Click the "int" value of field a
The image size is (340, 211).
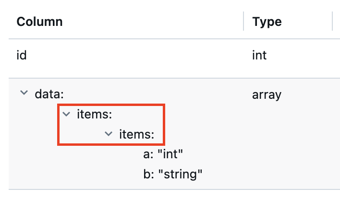tap(170, 154)
